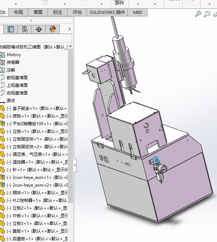This screenshot has width=217, height=242.
Task: Open the SOLIDWORKS 插件 tab
Action: coord(107,12)
